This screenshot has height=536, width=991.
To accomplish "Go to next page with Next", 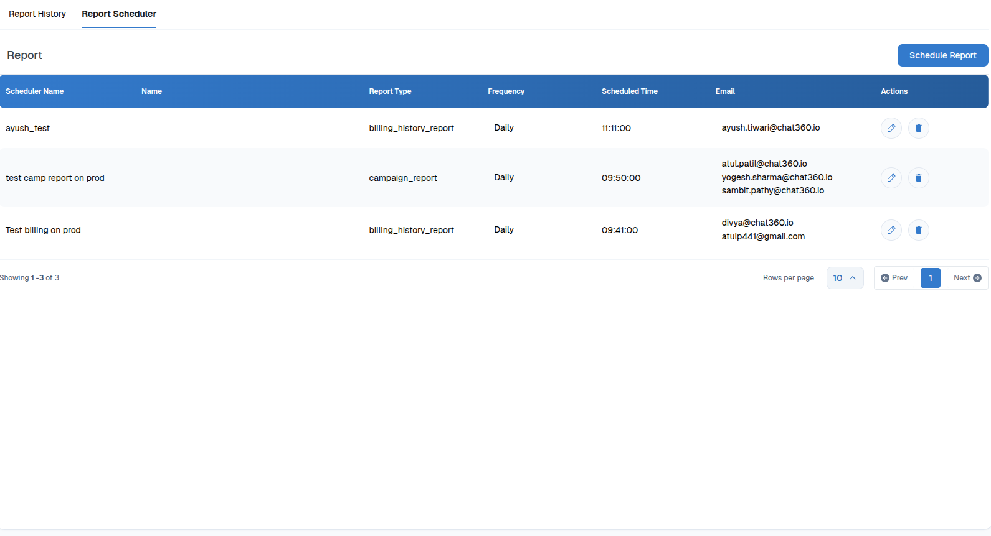I will click(x=967, y=278).
